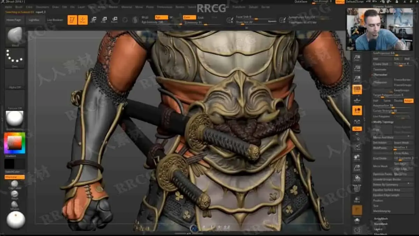Select the Rotate transform icon in top shelf
419x236 pixels.
pos(114,20)
